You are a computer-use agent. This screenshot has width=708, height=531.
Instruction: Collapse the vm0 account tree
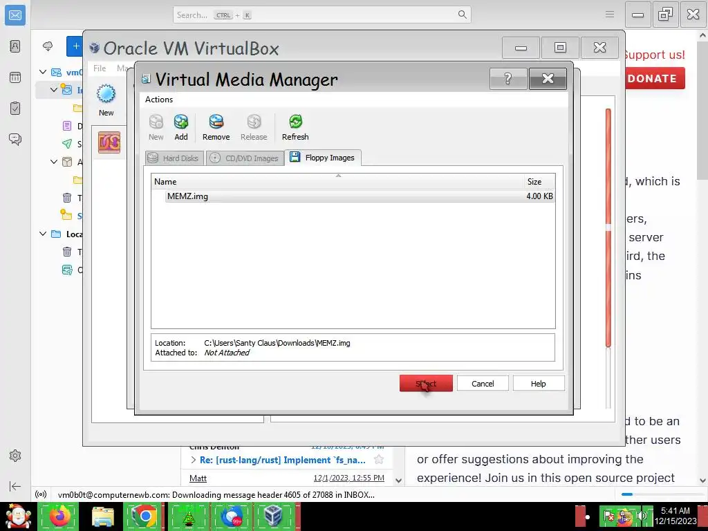coord(42,72)
